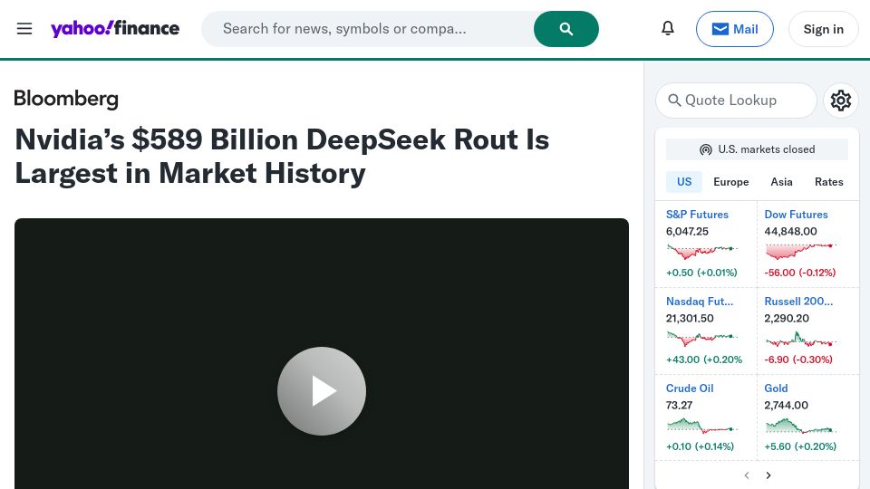Focus the news and symbols search field
This screenshot has width=870, height=489.
(x=367, y=29)
